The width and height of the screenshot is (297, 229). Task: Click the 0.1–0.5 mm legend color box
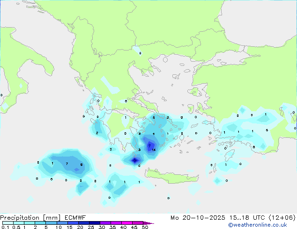[8, 223]
